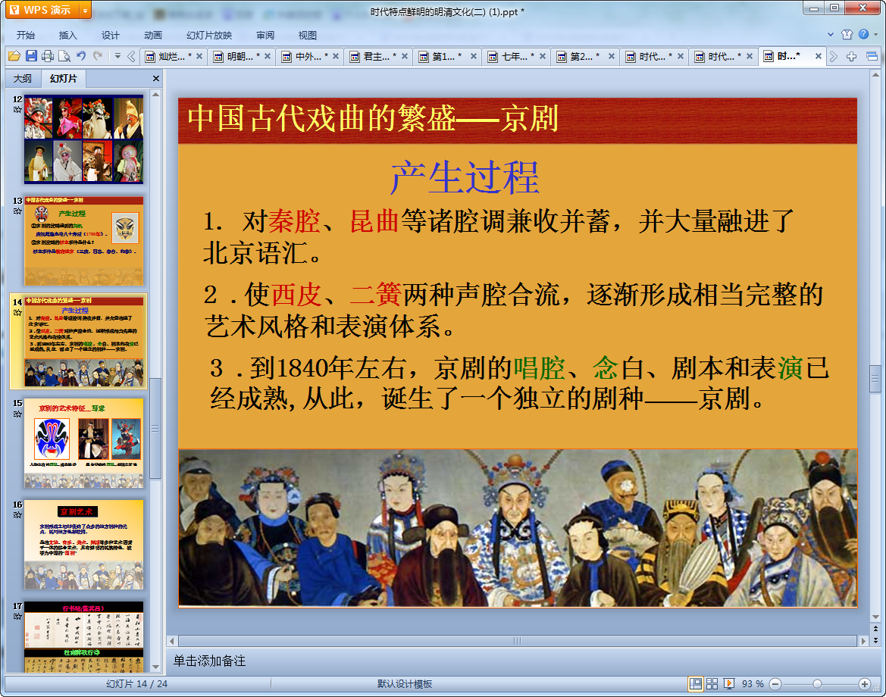Add a new document tab with plus icon
Image resolution: width=886 pixels, height=697 pixels.
(x=852, y=57)
